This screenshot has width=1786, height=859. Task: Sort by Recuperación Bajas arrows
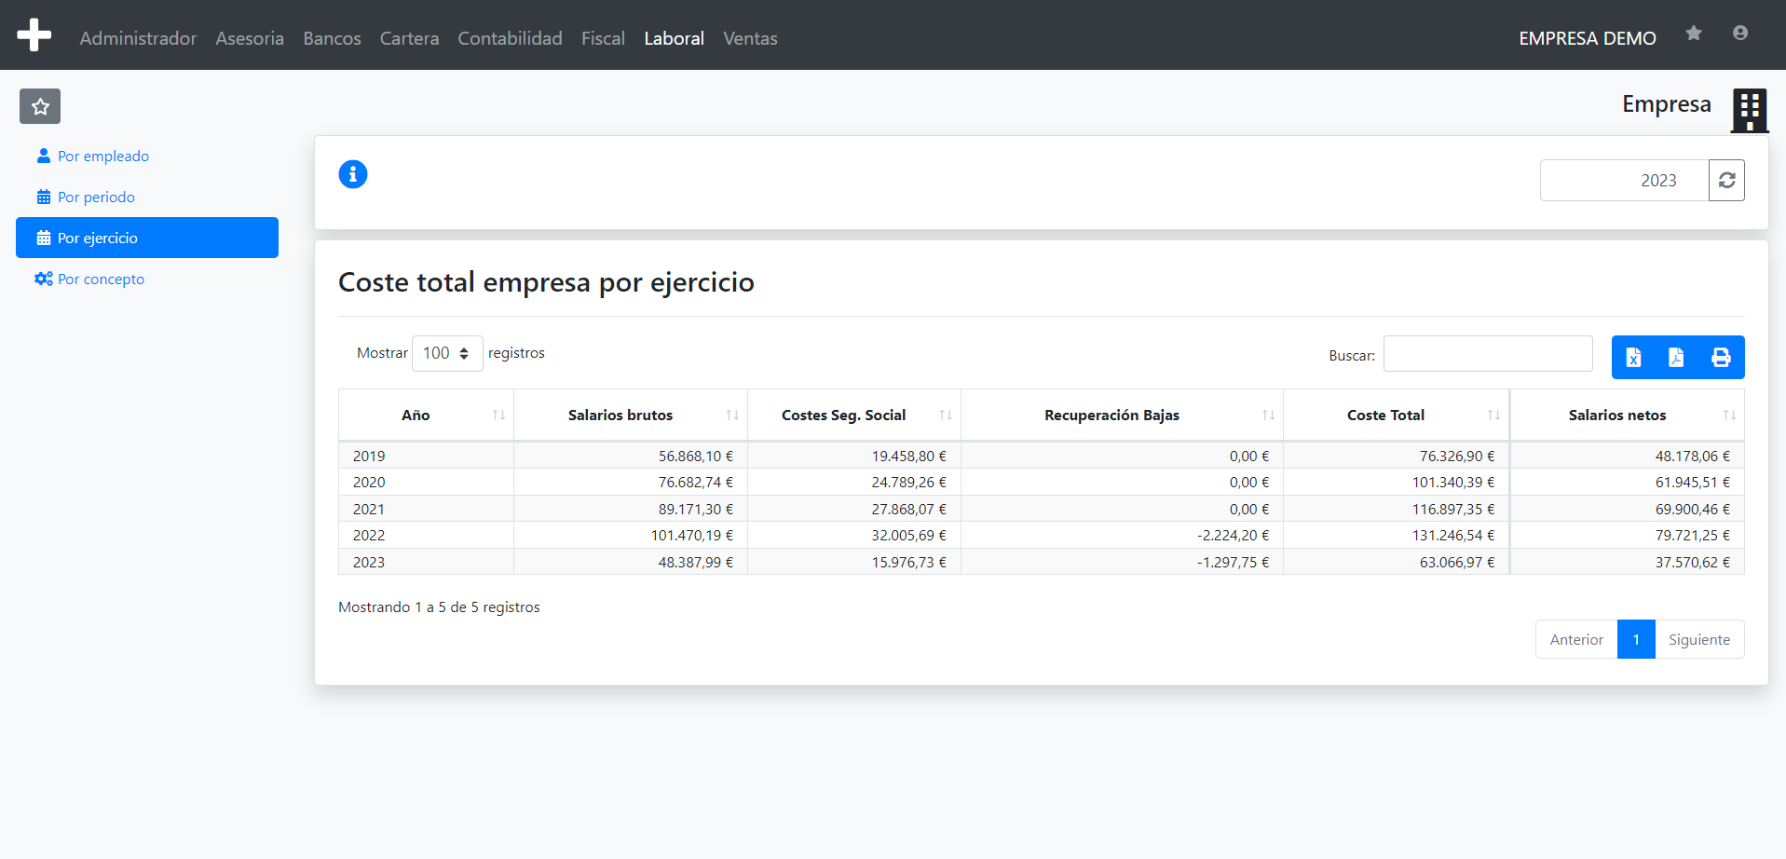(1268, 416)
